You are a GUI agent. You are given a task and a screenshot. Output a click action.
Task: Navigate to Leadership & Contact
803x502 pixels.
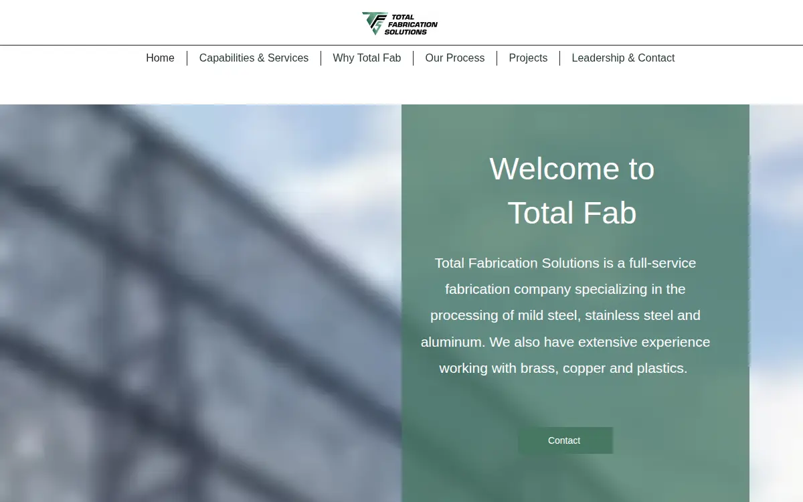tap(623, 58)
